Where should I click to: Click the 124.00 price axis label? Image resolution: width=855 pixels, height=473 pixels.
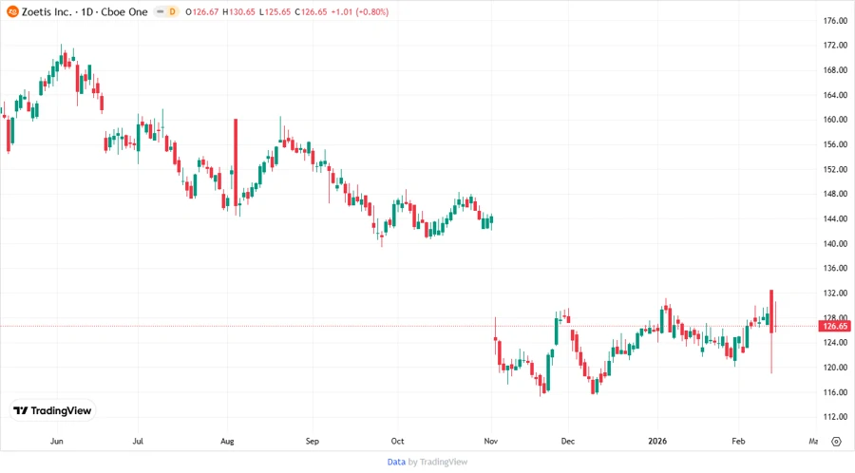click(x=835, y=342)
